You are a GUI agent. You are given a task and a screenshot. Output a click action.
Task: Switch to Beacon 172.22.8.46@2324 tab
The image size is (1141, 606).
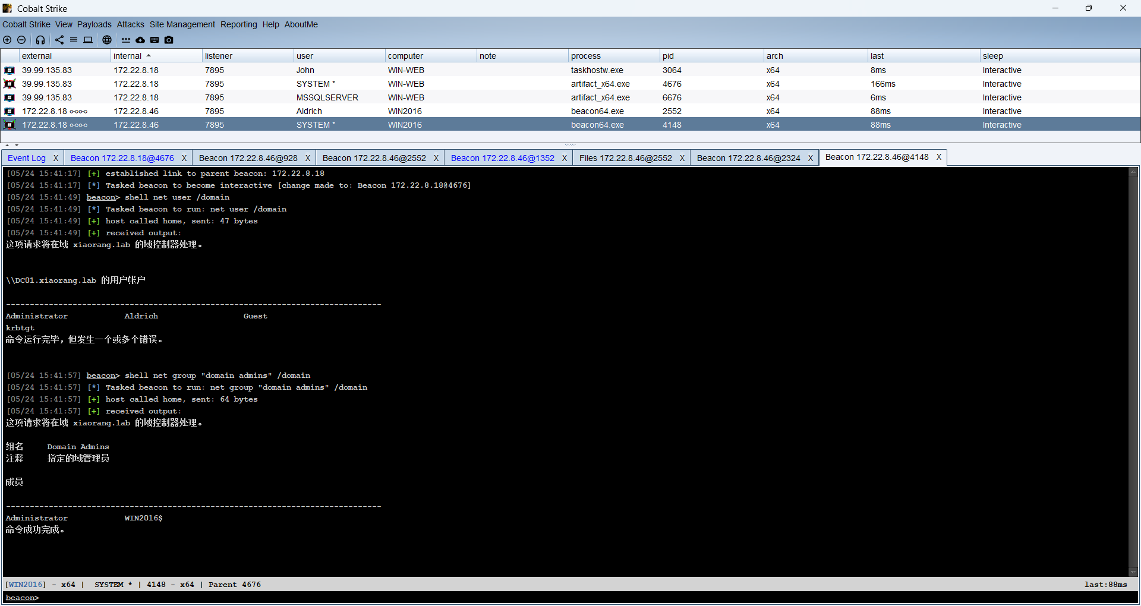click(x=749, y=158)
